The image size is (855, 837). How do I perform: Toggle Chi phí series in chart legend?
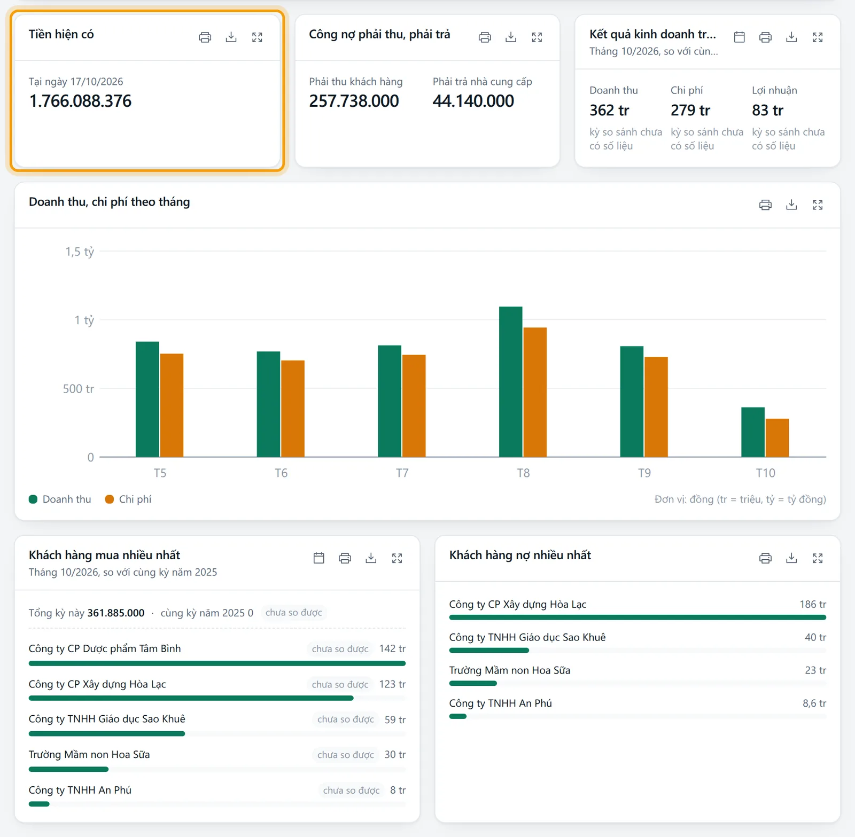(128, 499)
